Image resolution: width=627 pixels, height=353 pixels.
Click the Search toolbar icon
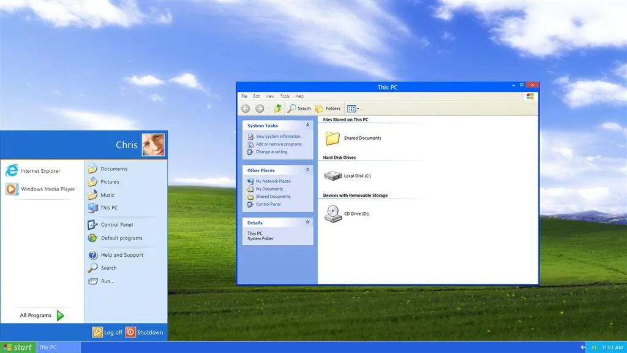click(299, 108)
